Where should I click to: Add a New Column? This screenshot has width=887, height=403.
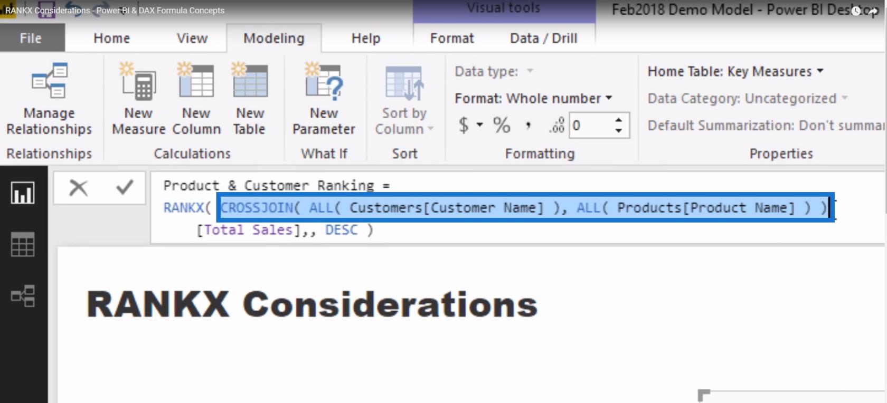[196, 99]
